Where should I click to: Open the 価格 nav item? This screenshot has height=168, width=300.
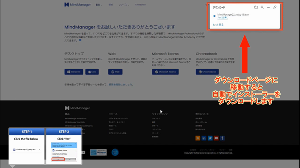click(110, 5)
